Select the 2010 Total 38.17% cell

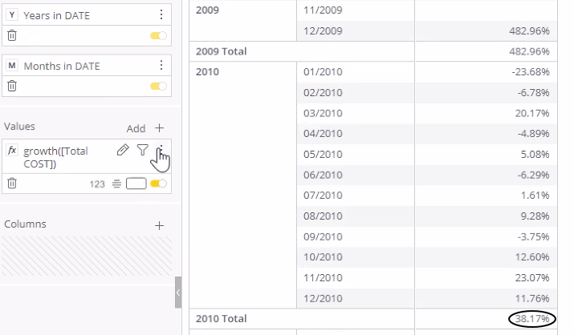[486, 318]
